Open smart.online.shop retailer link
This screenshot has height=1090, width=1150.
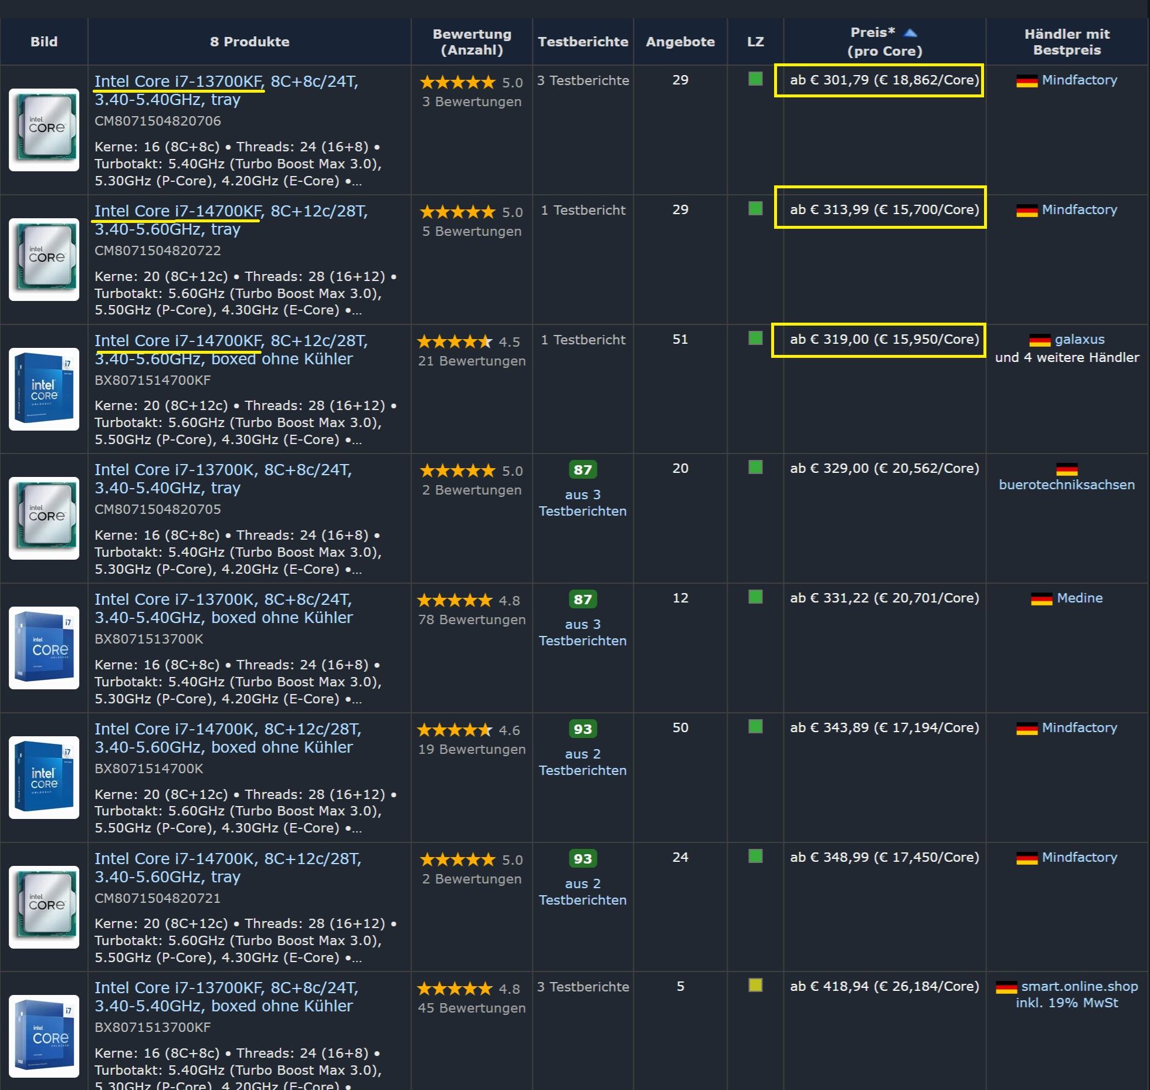point(1079,987)
